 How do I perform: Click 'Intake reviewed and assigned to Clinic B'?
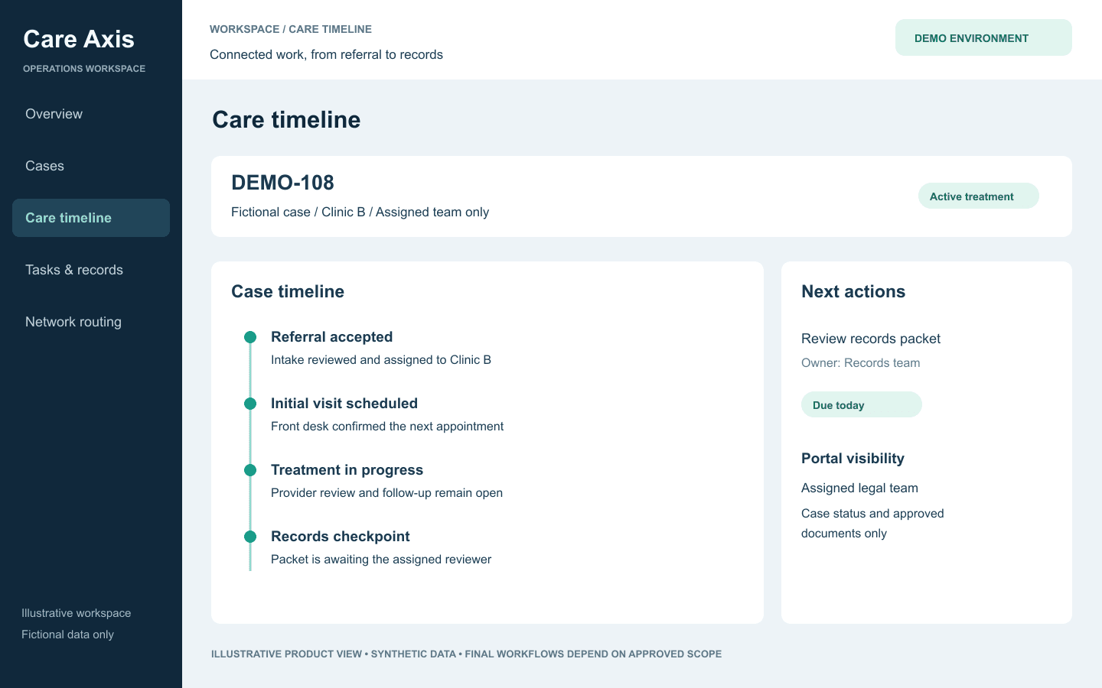(x=381, y=360)
